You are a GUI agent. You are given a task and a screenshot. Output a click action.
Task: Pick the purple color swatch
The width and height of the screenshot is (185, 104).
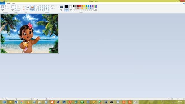point(93,6)
